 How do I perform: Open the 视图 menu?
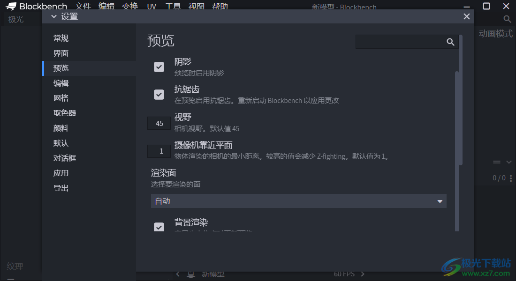[197, 6]
